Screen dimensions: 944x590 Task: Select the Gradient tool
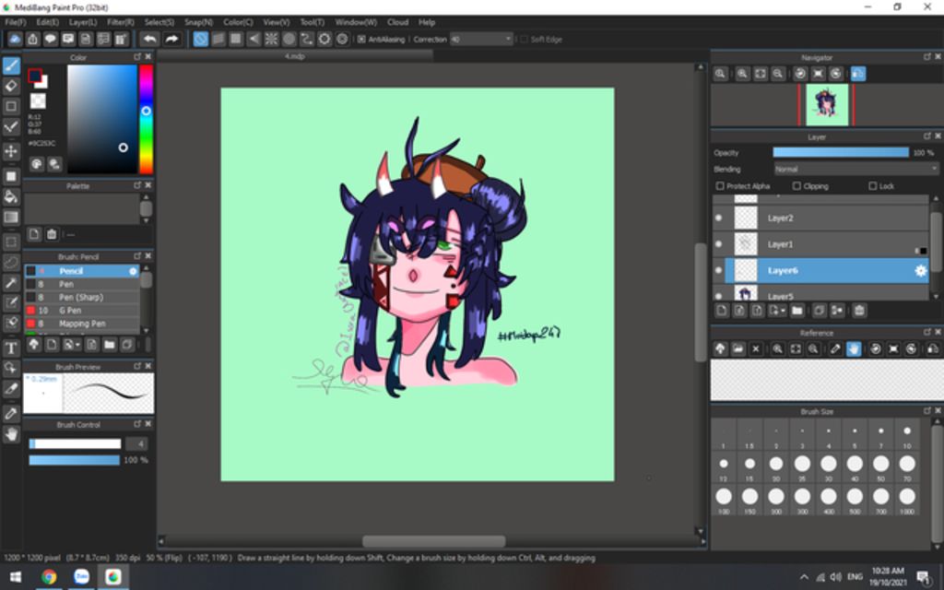pos(11,217)
